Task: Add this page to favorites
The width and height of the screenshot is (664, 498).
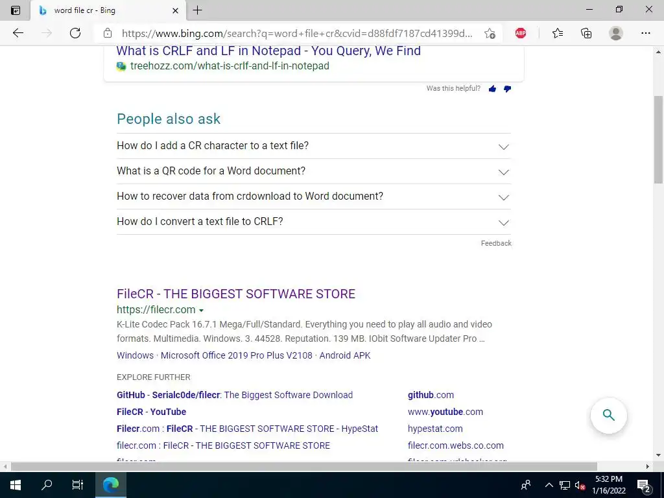Action: pos(490,34)
